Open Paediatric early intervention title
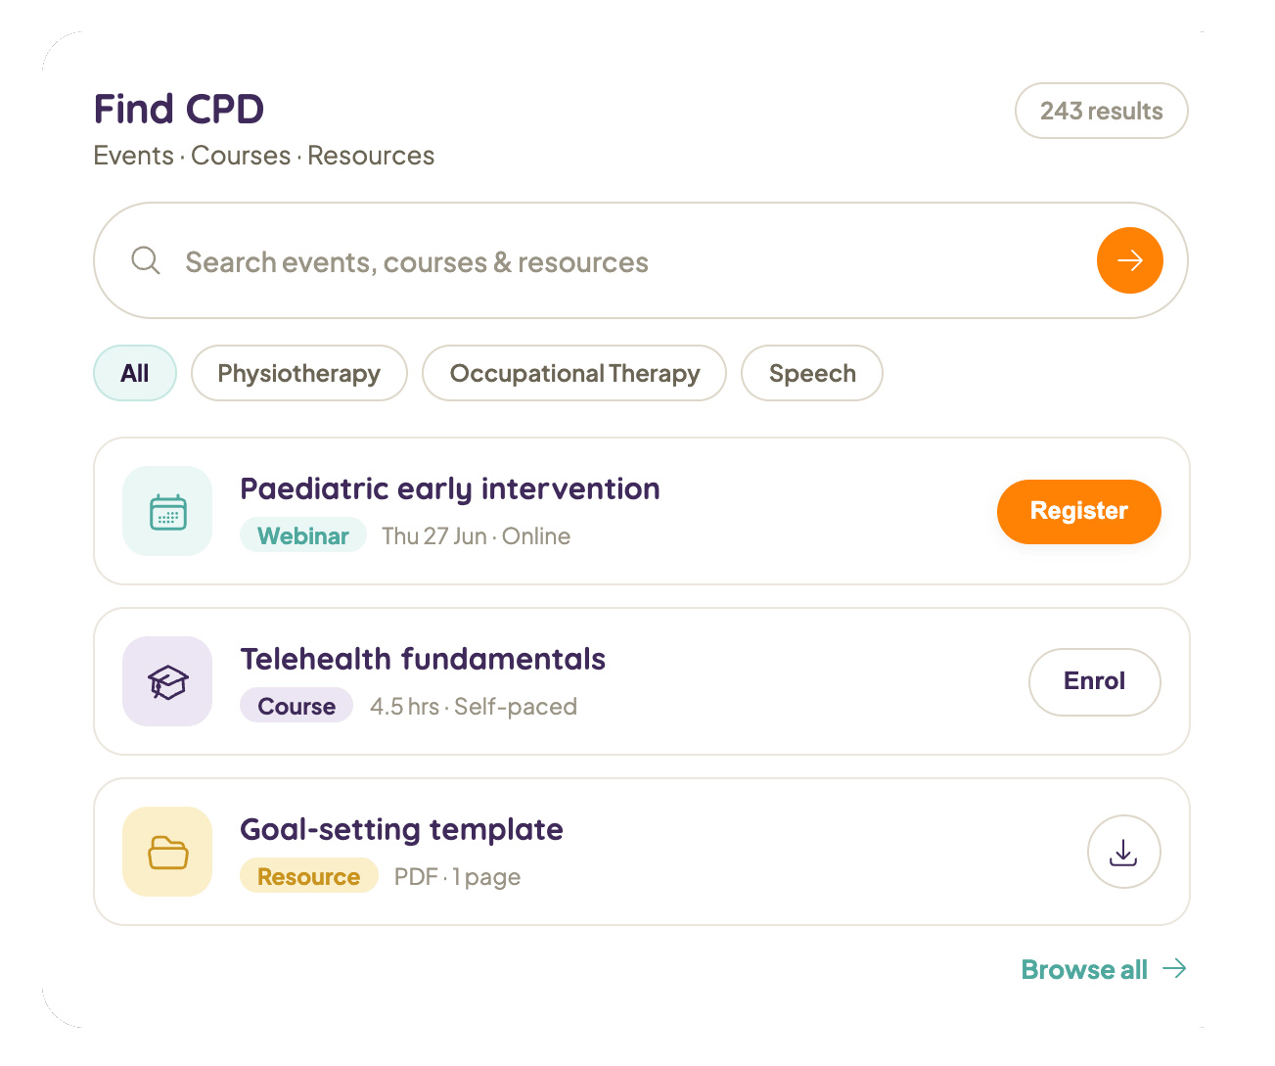The width and height of the screenshot is (1275, 1066). (450, 488)
